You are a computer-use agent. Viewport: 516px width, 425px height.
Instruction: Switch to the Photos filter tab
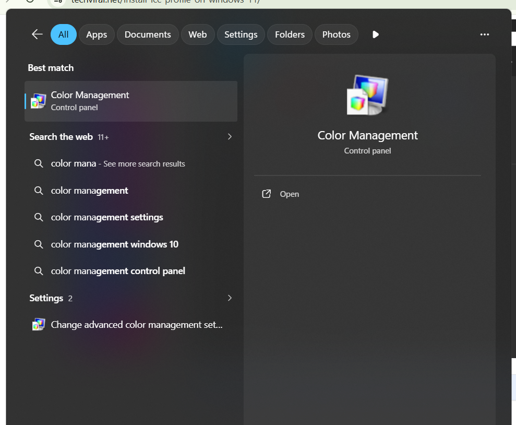[336, 34]
